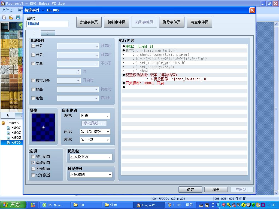The width and height of the screenshot is (279, 209).
Task: Click the Save Project floppy icon
Action: [18, 17]
